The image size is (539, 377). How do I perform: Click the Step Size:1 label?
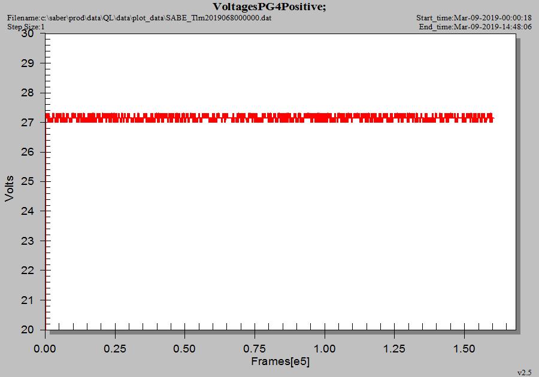tap(26, 27)
